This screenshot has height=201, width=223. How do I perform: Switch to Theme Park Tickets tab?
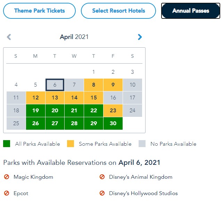point(39,11)
